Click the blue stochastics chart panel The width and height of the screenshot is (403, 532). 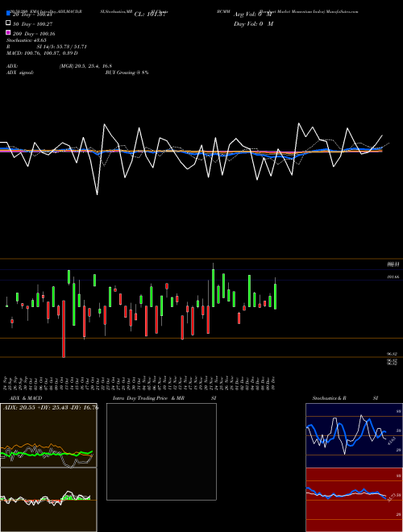coord(354,435)
